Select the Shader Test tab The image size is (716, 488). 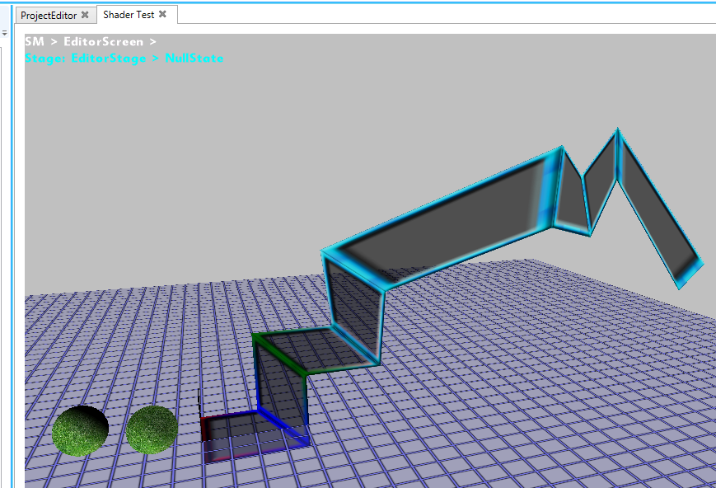[x=129, y=15]
